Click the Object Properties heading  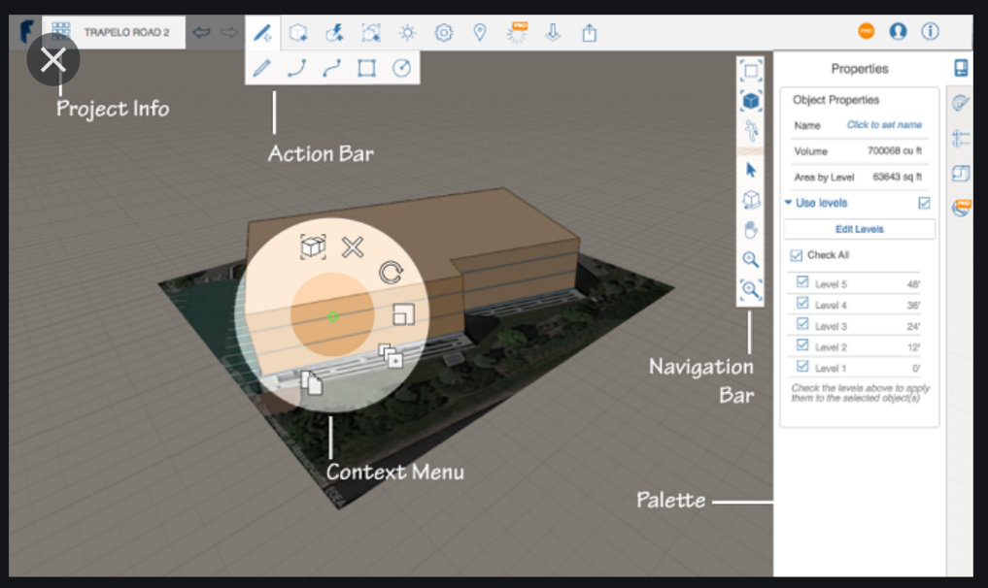(x=835, y=100)
